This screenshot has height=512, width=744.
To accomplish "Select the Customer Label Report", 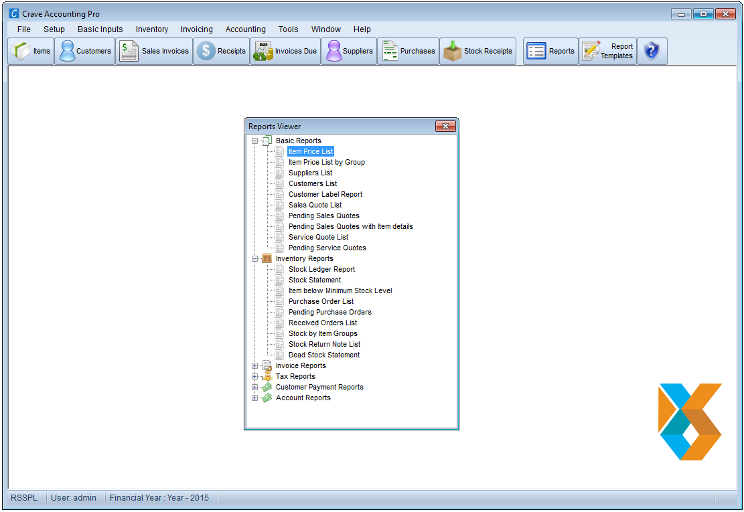I will [x=325, y=194].
